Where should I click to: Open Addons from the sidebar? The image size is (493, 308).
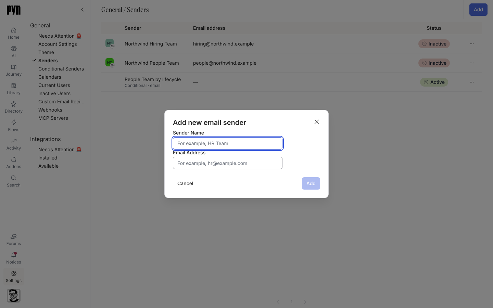[14, 163]
